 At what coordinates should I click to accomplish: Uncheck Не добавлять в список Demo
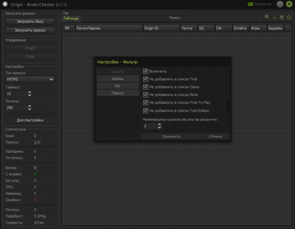click(145, 87)
